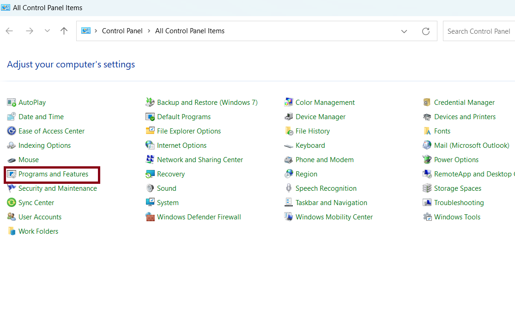This screenshot has width=515, height=315.
Task: Go up one level with Up arrow
Action: point(64,31)
